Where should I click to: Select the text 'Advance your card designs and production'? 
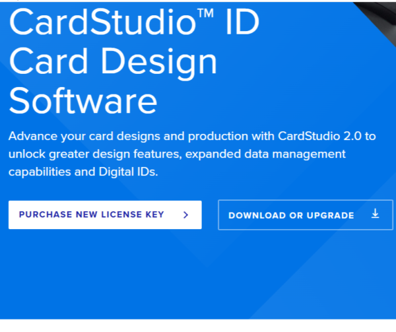pyautogui.click(x=129, y=137)
